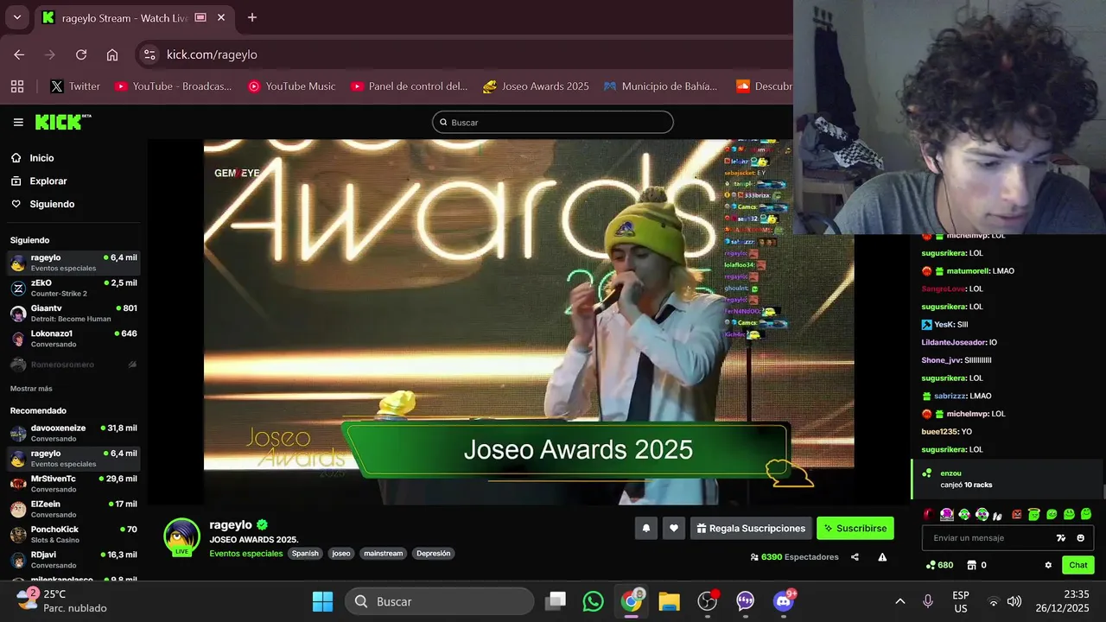Click the Suscribirse button
This screenshot has height=622, width=1106.
[x=855, y=528]
